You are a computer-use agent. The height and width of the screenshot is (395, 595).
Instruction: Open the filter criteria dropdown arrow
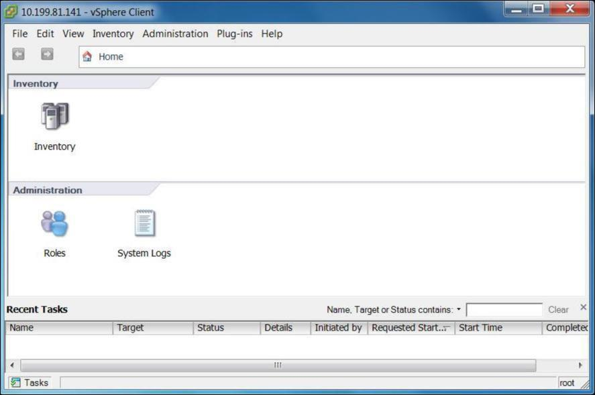click(x=459, y=309)
